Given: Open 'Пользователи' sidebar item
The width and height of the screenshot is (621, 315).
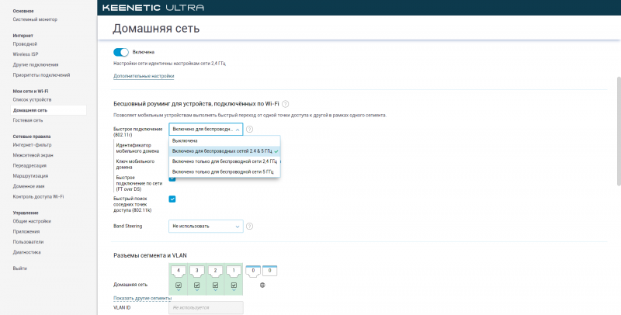Looking at the screenshot, I should pos(28,242).
